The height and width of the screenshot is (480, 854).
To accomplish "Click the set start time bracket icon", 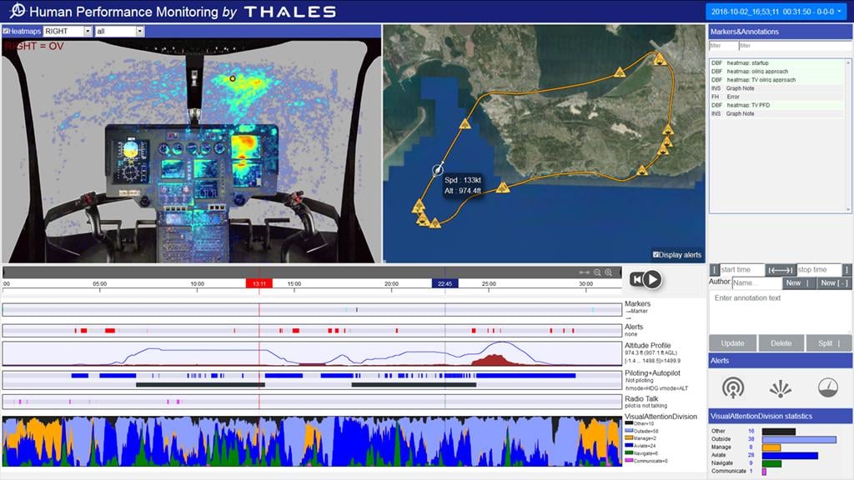I will [716, 270].
